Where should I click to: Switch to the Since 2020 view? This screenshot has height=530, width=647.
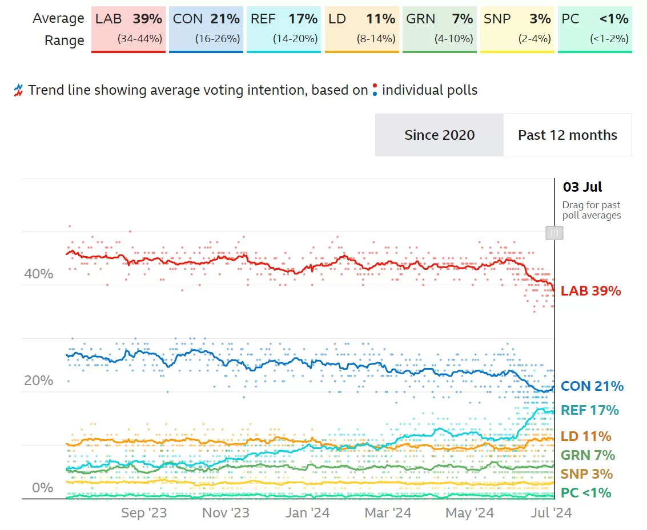point(439,135)
